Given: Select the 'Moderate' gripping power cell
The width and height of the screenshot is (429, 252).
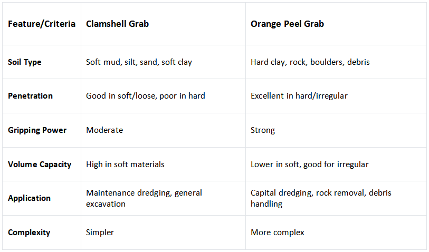Looking at the screenshot, I should point(163,130).
